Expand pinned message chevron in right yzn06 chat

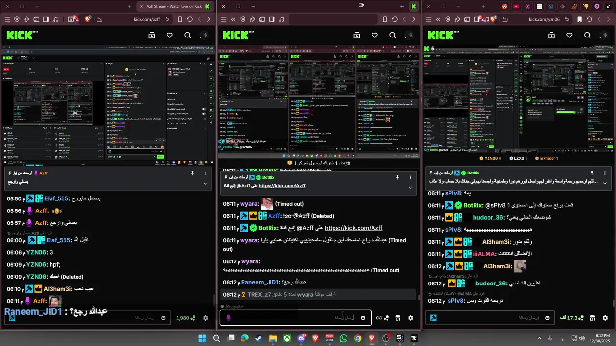point(605,183)
